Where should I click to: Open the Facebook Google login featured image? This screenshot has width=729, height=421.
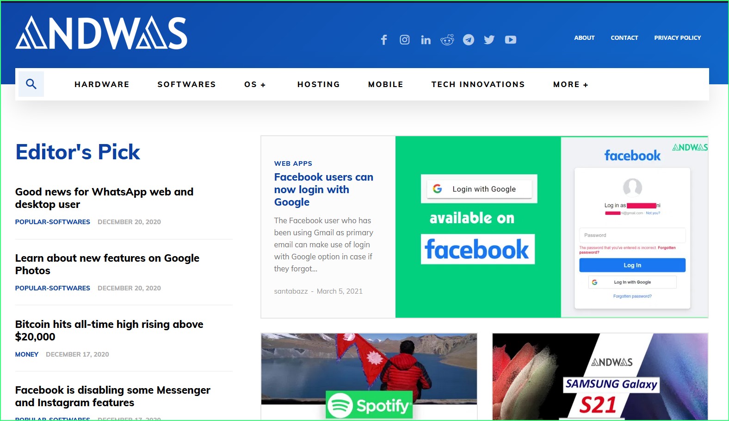point(552,227)
